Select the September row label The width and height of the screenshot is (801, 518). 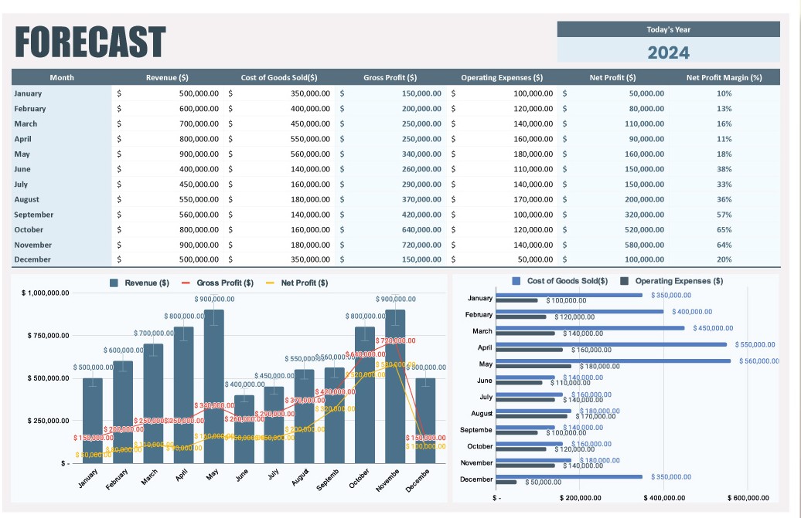tap(34, 215)
